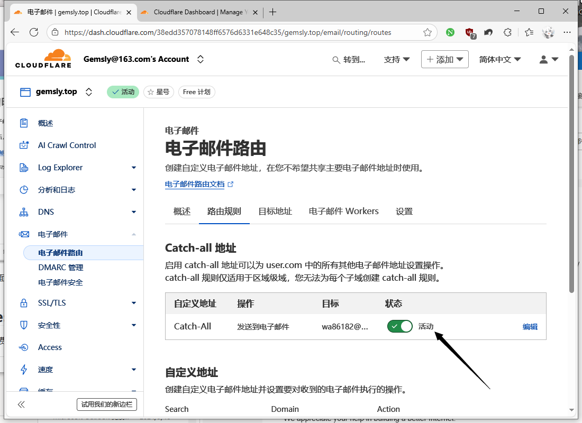Open the AI Crawl Control icon
582x423 pixels.
24,145
